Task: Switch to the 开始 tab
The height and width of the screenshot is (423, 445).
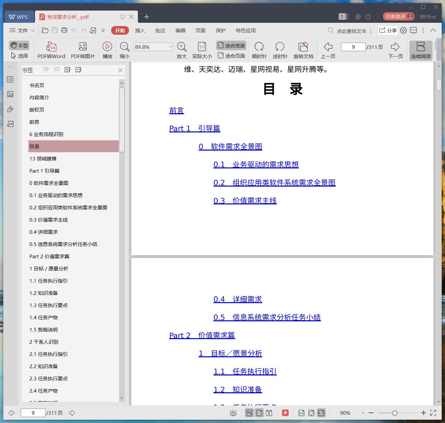Action: pos(120,30)
